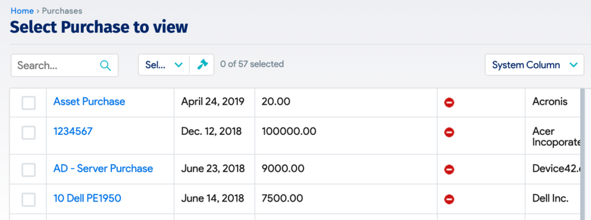Click red status icon for 10 Dell PE1950
Viewport: 591px width, 220px height.
pos(449,199)
